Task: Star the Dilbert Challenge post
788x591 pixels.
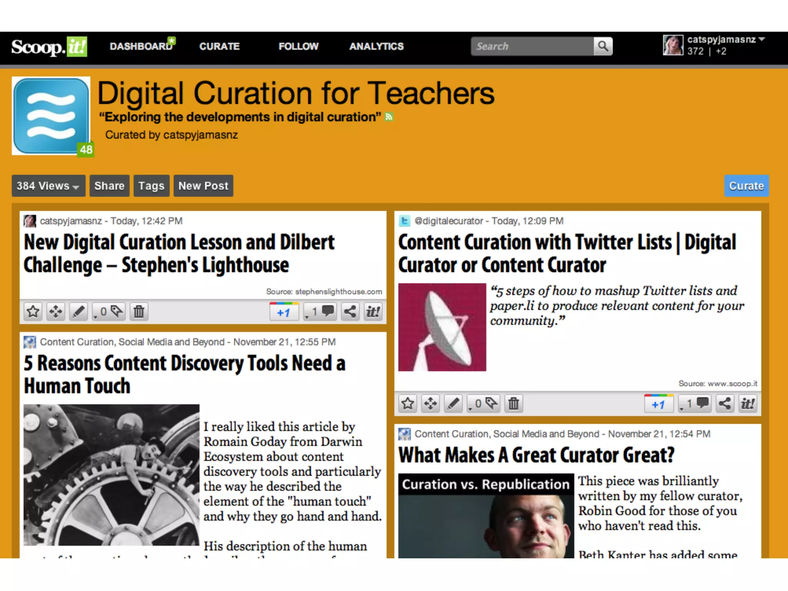Action: (33, 311)
